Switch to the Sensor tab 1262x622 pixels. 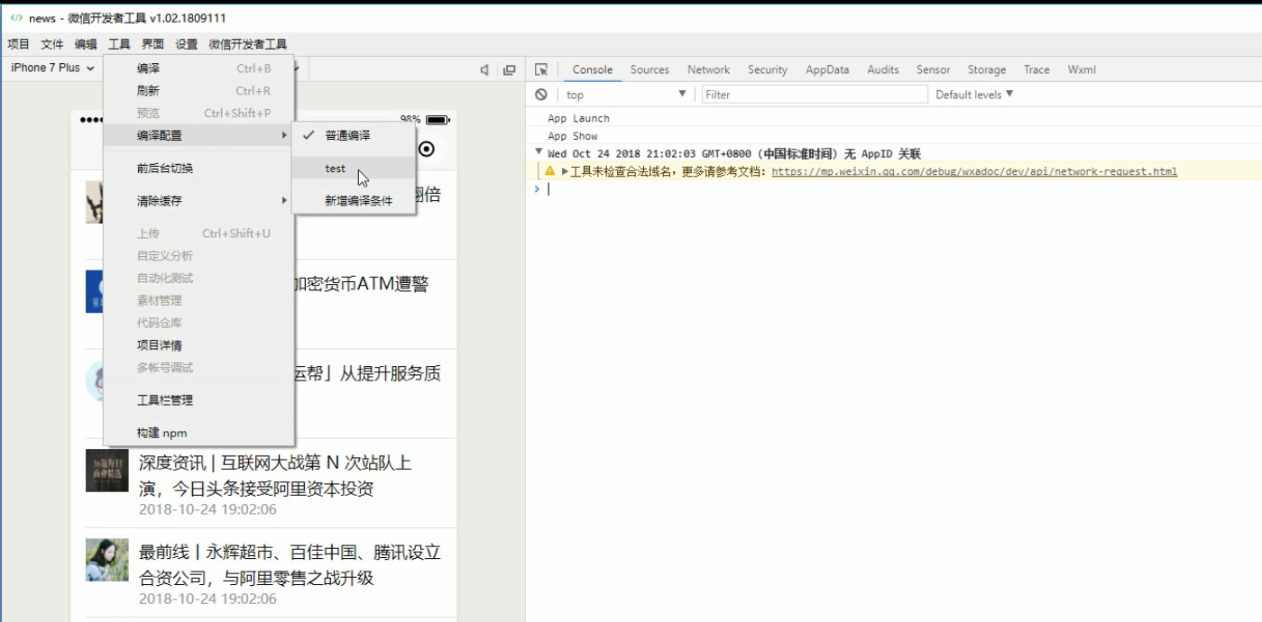(x=933, y=69)
